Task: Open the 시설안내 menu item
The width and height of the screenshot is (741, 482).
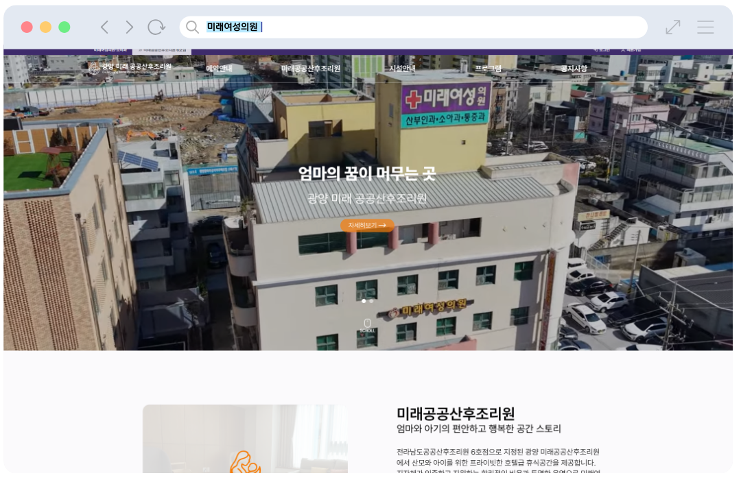Action: 402,69
